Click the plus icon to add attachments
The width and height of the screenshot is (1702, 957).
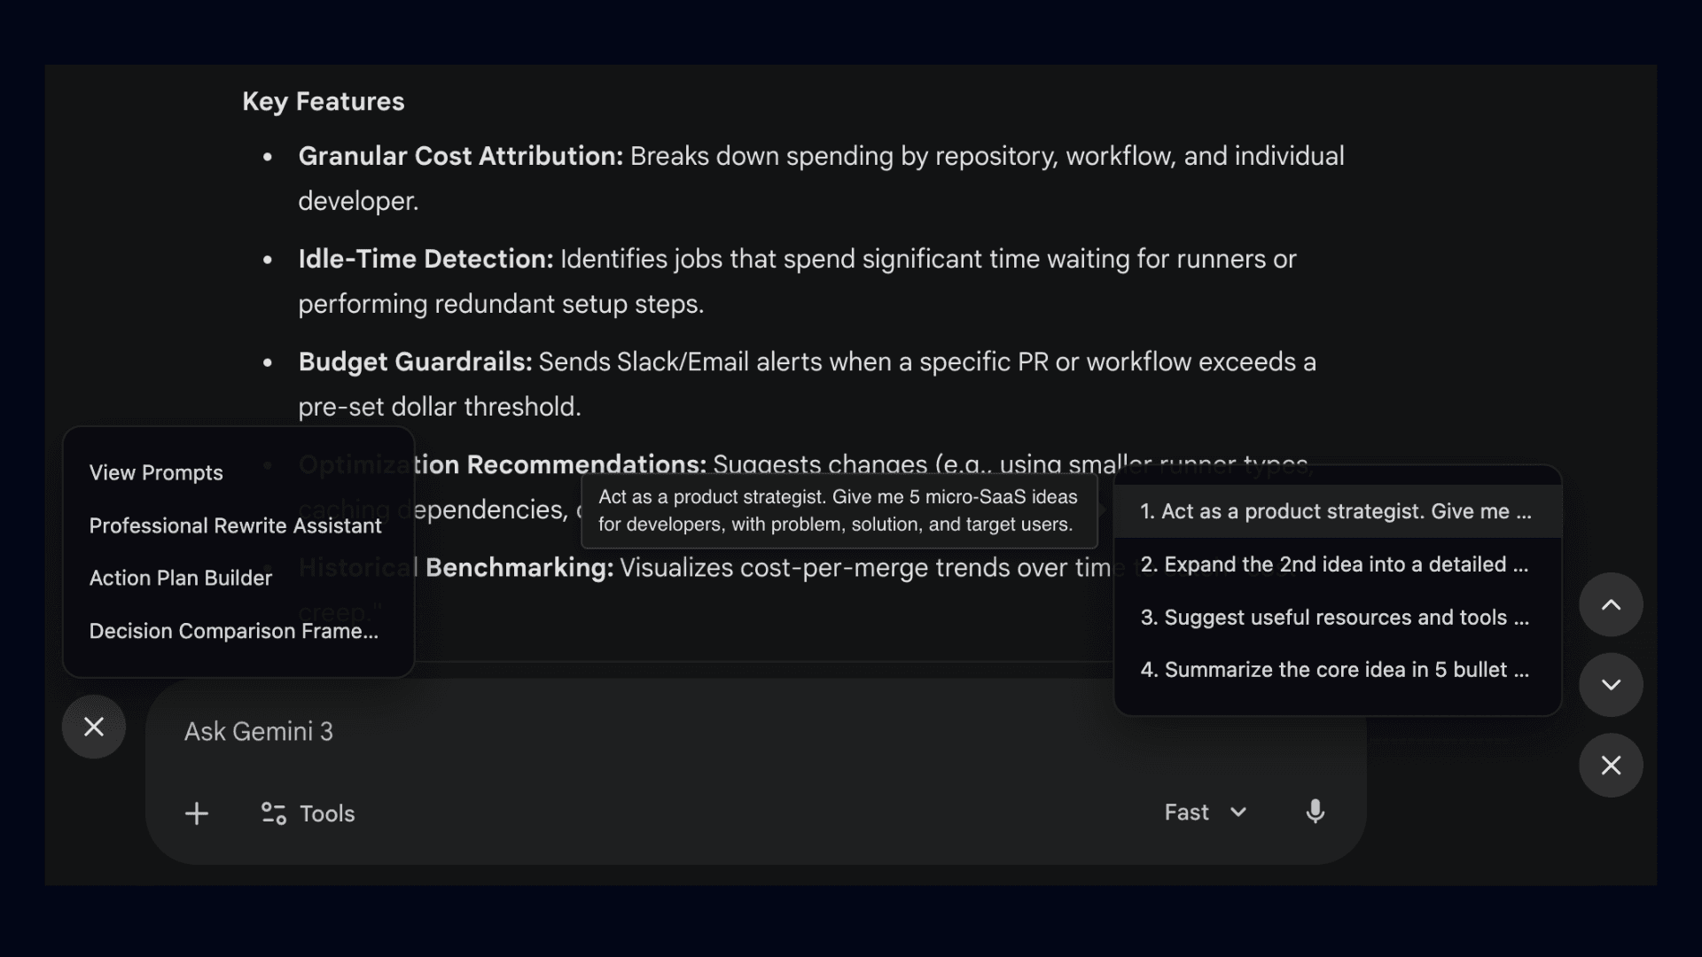click(196, 813)
